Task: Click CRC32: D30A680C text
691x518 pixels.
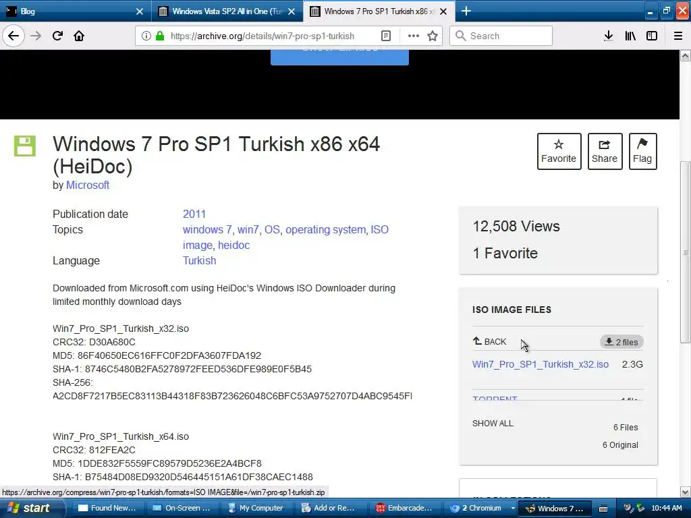Action: pyautogui.click(x=94, y=342)
